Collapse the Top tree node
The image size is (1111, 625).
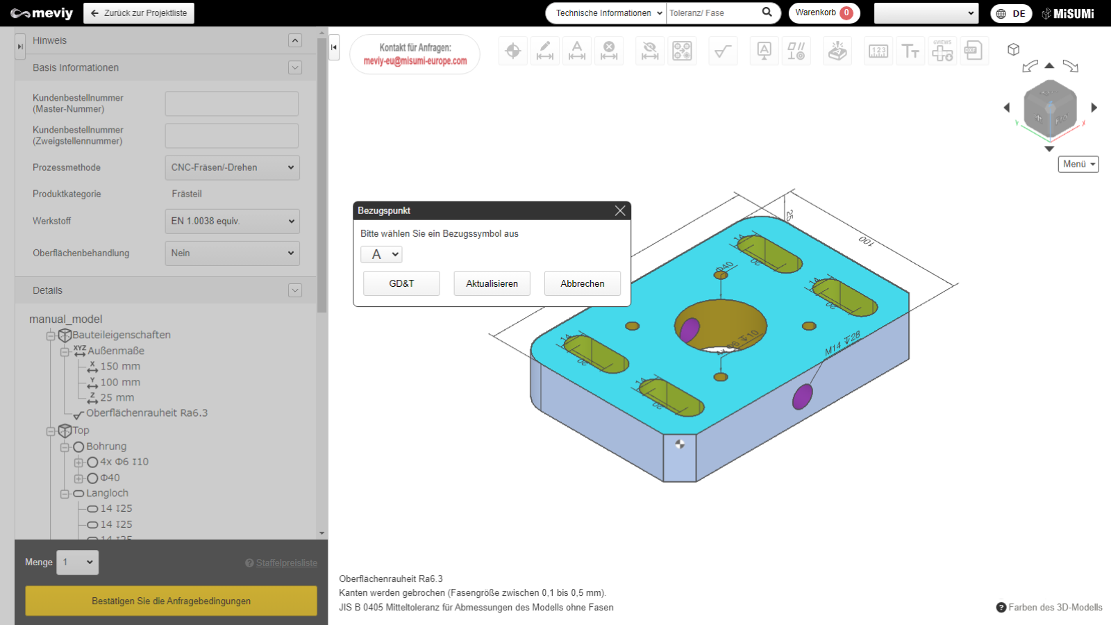[x=51, y=431]
